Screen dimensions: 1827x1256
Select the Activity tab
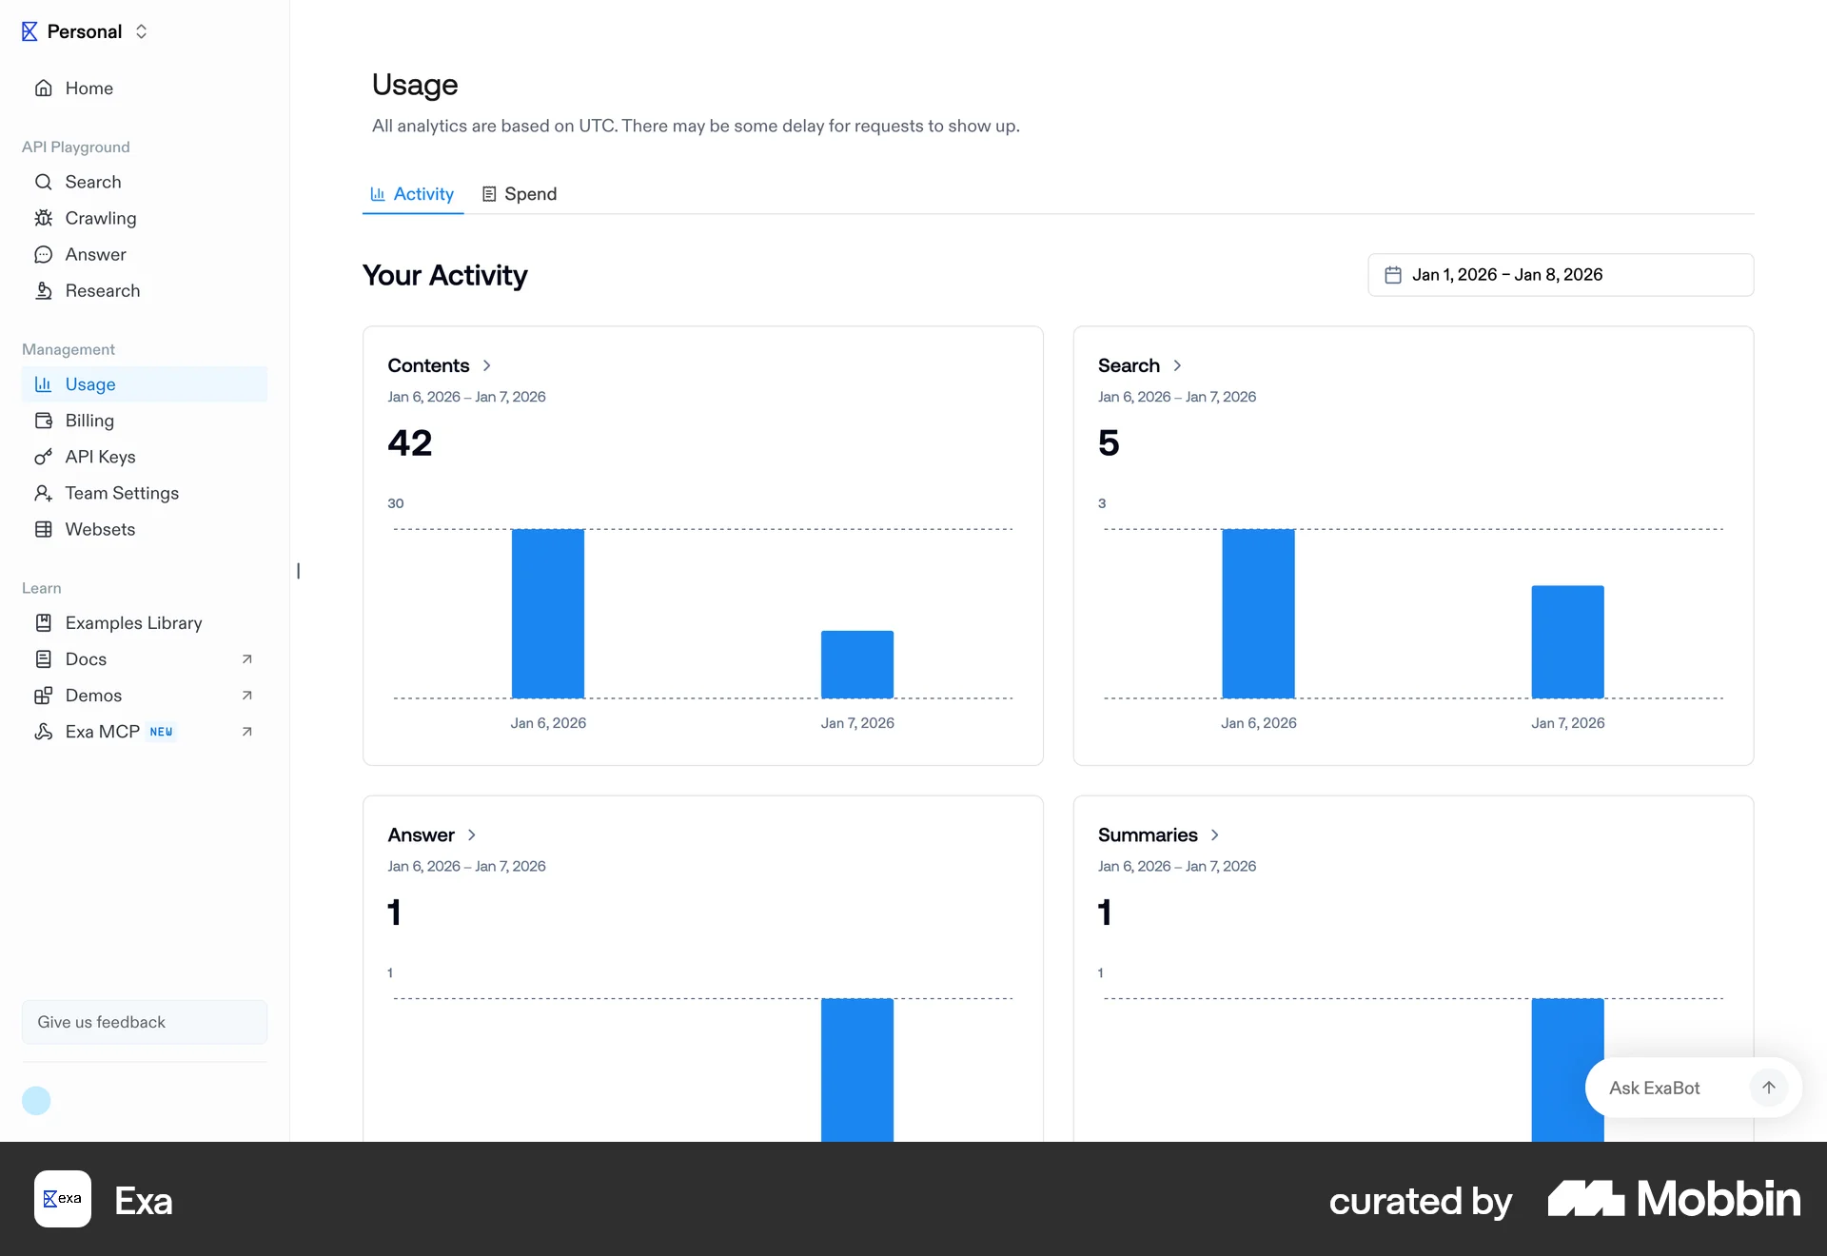pyautogui.click(x=413, y=194)
